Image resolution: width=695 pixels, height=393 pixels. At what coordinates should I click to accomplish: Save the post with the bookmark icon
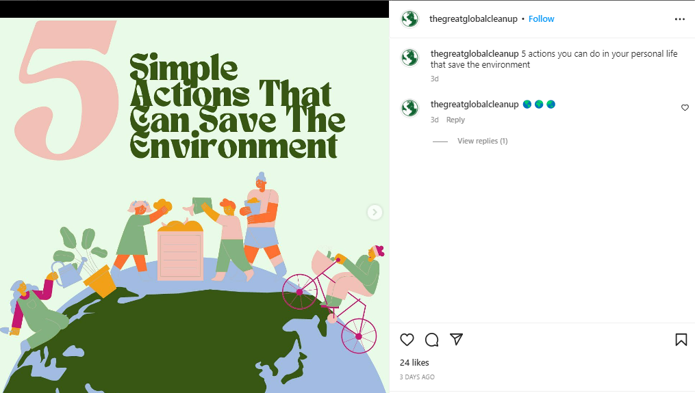[x=681, y=340]
